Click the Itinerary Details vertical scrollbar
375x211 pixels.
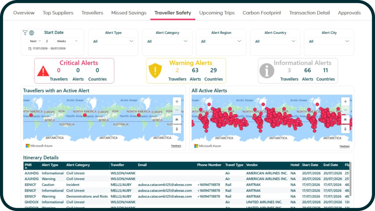(350, 179)
